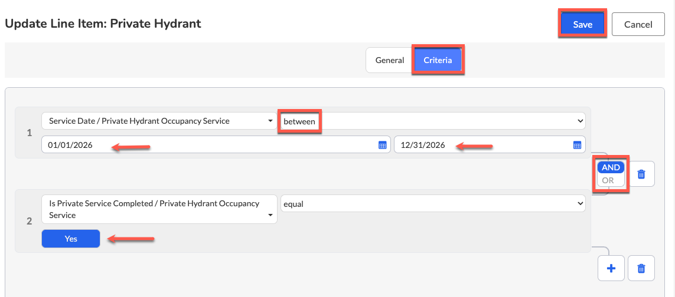
Task: Open Service Date field dropdown in row 1
Action: click(159, 121)
